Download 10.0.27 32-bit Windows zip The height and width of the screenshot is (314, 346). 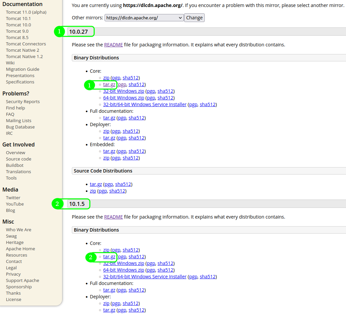pyautogui.click(x=124, y=91)
